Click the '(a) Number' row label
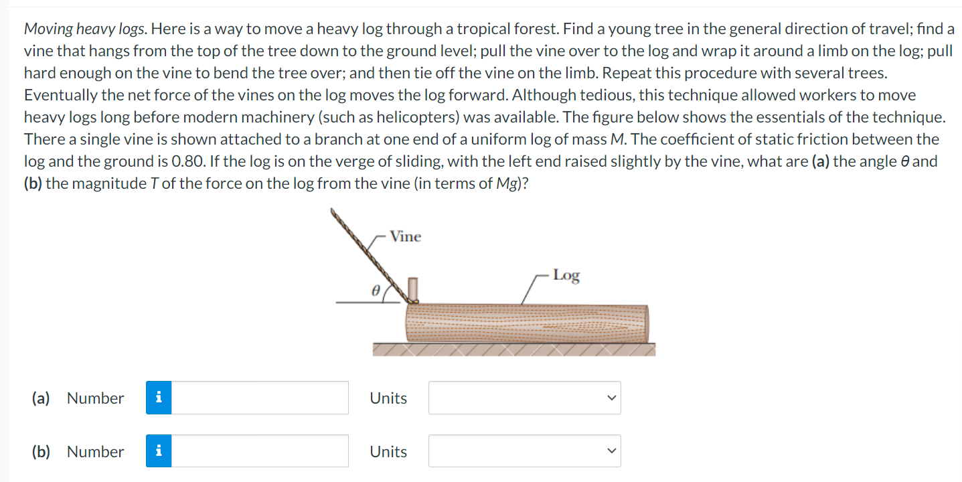 coord(78,397)
